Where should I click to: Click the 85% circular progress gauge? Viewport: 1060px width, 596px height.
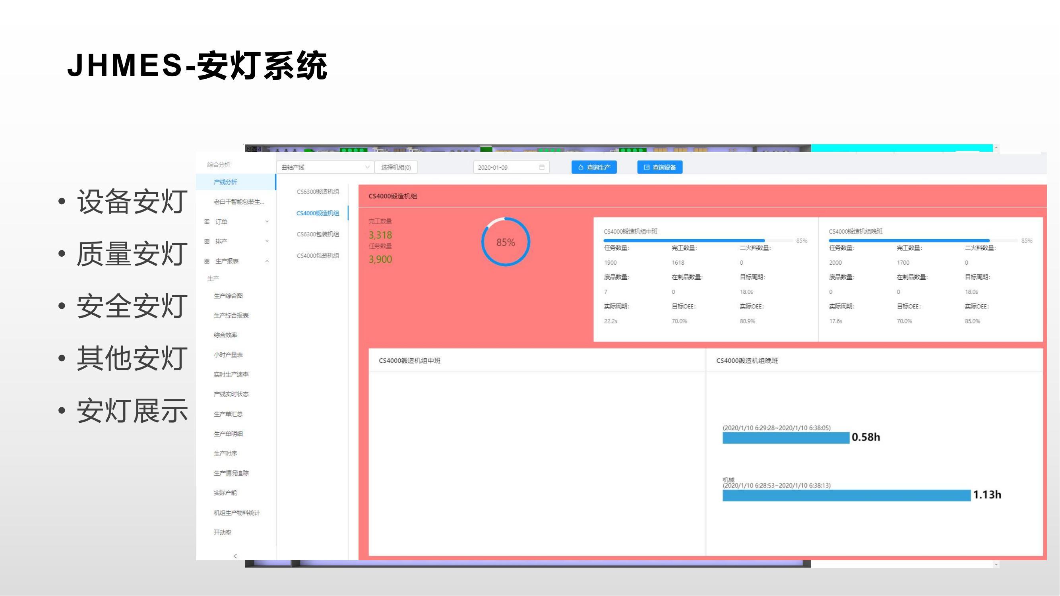pyautogui.click(x=505, y=242)
